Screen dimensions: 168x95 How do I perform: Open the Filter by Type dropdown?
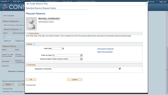coord(81,55)
